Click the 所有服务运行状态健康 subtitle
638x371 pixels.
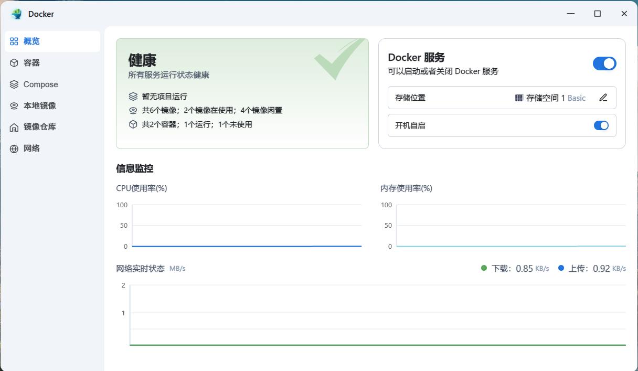click(x=169, y=75)
